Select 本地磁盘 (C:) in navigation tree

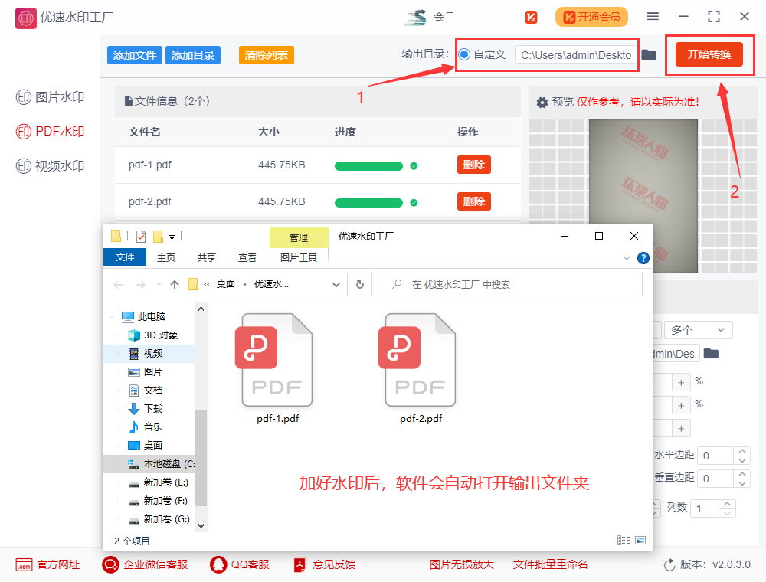point(149,464)
